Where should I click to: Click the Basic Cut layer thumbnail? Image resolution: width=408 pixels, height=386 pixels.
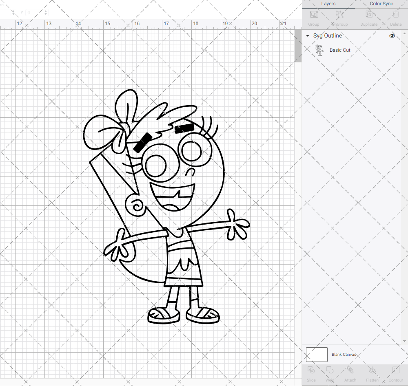click(x=320, y=50)
